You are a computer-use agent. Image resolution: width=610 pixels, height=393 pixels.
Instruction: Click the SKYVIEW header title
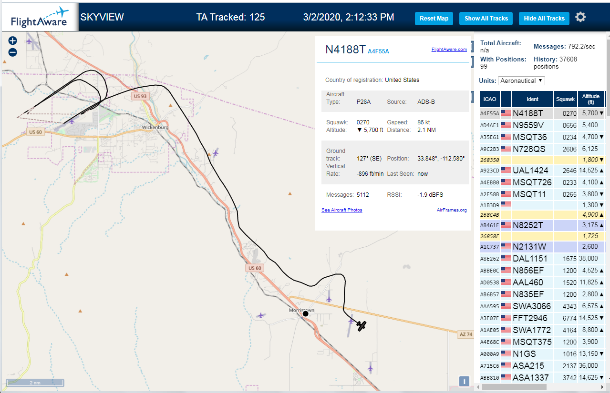coord(102,17)
